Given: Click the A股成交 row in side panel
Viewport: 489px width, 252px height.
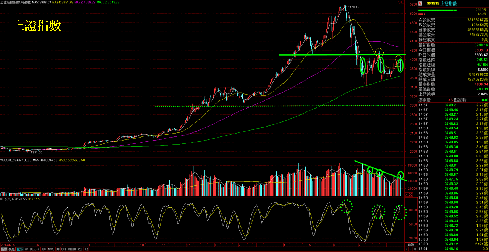Looking at the screenshot, I should (x=453, y=20).
